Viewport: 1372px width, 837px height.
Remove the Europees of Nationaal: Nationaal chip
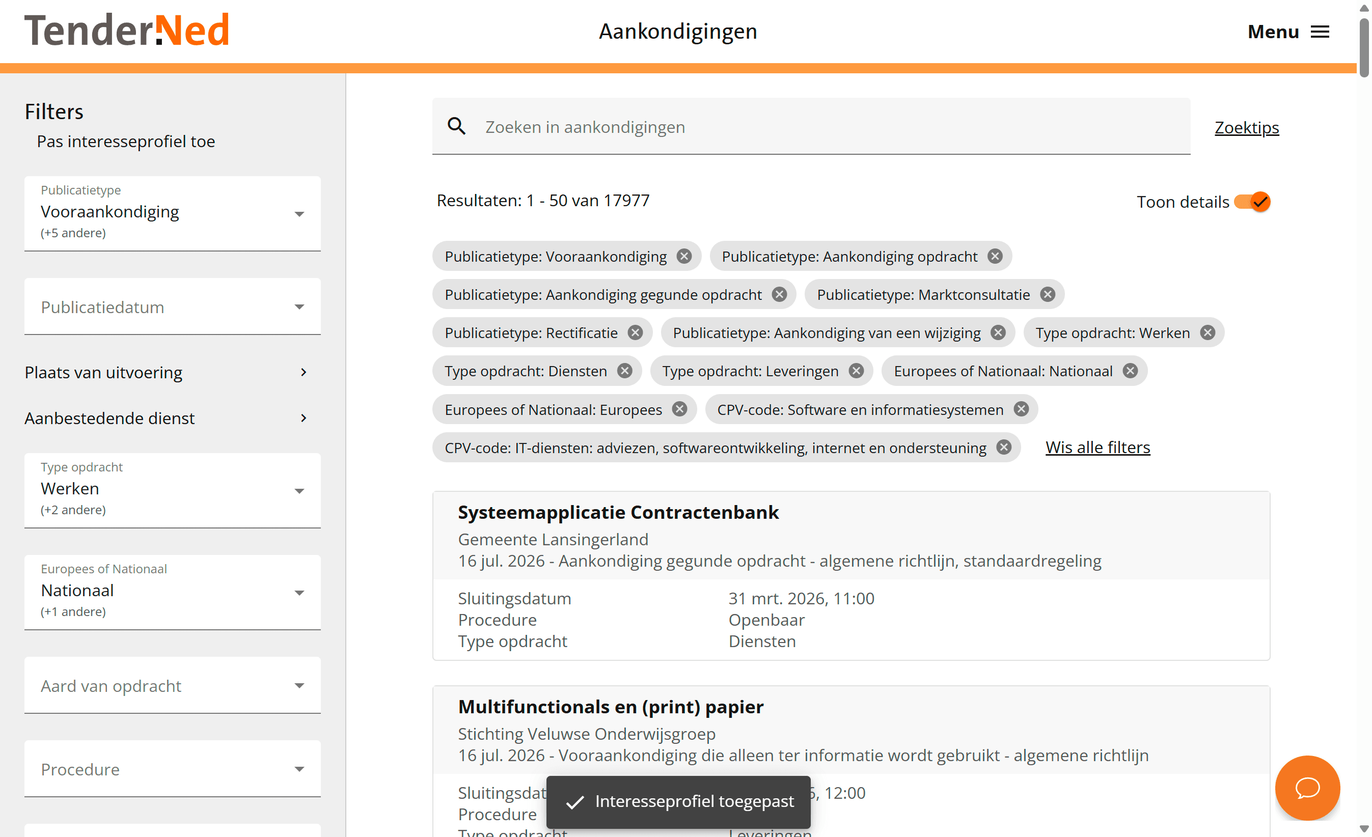pyautogui.click(x=1130, y=371)
